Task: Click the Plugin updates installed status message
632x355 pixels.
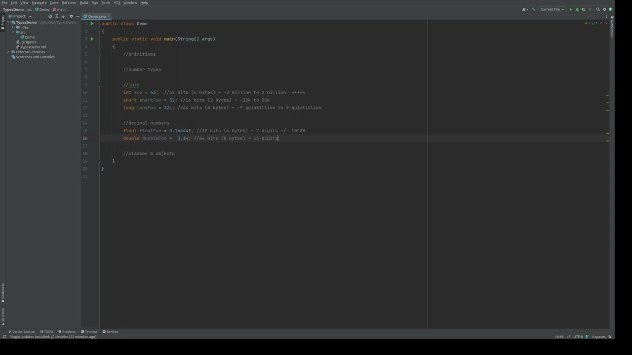Action: tap(53, 337)
